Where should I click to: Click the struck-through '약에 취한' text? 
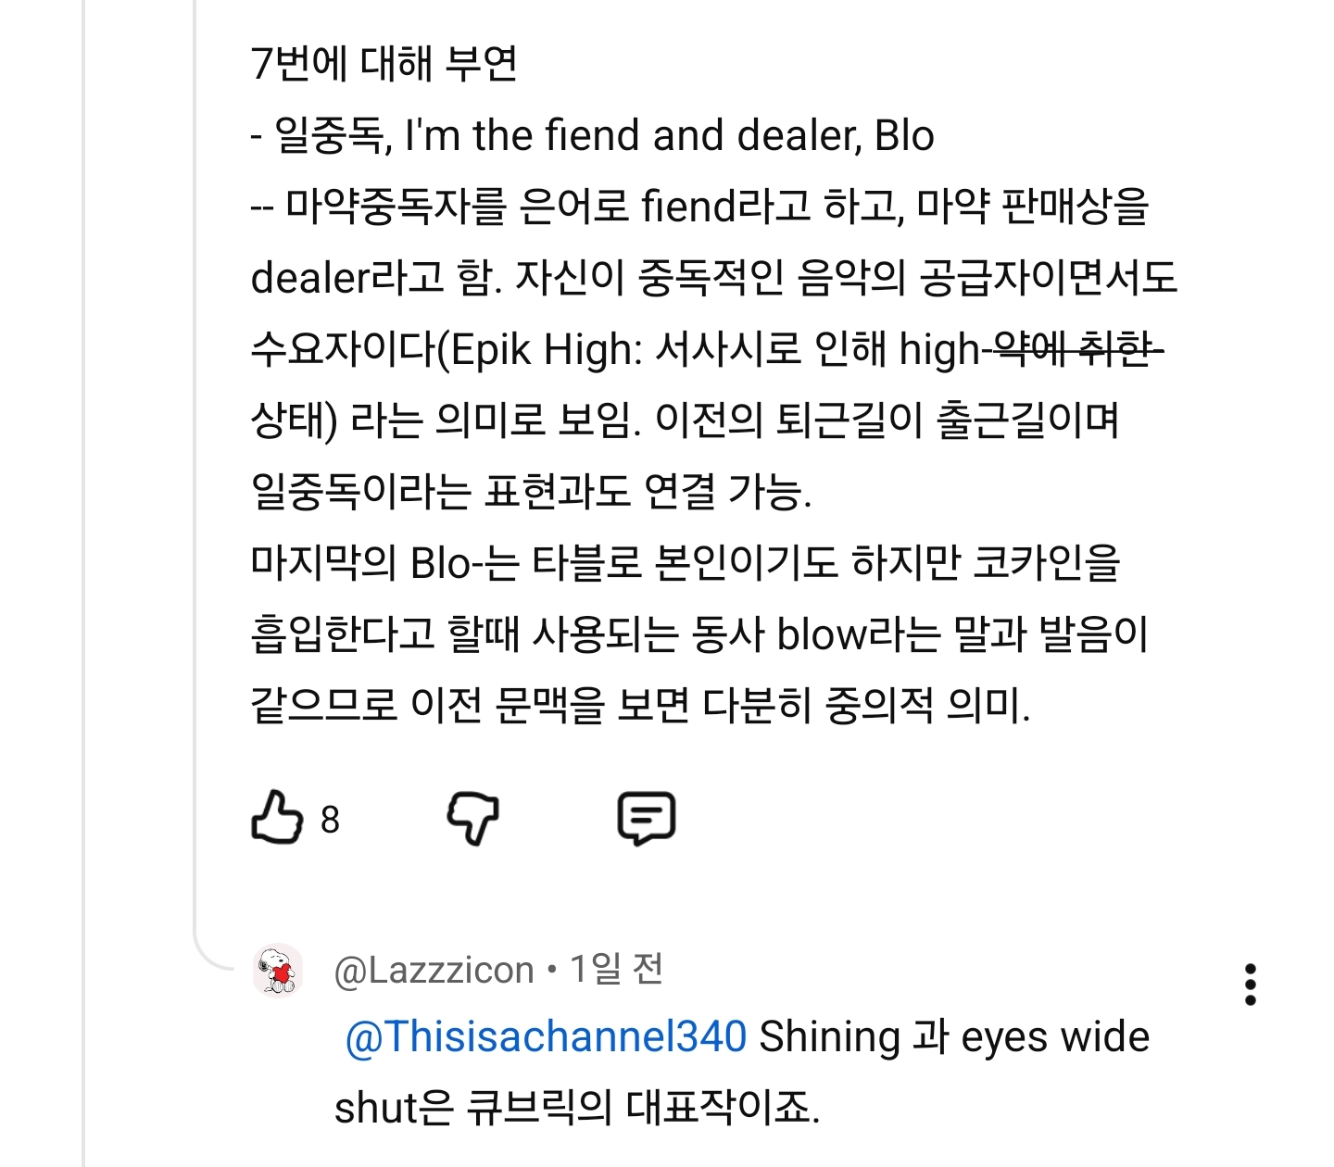pyautogui.click(x=1073, y=350)
